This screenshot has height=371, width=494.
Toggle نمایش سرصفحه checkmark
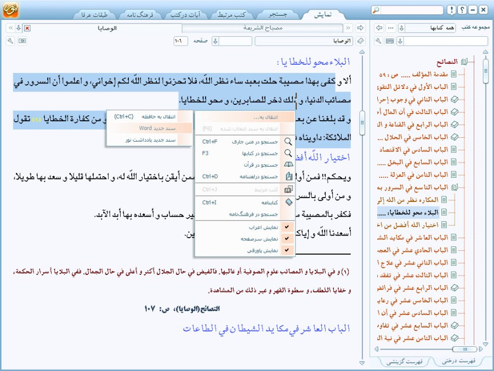pyautogui.click(x=287, y=239)
